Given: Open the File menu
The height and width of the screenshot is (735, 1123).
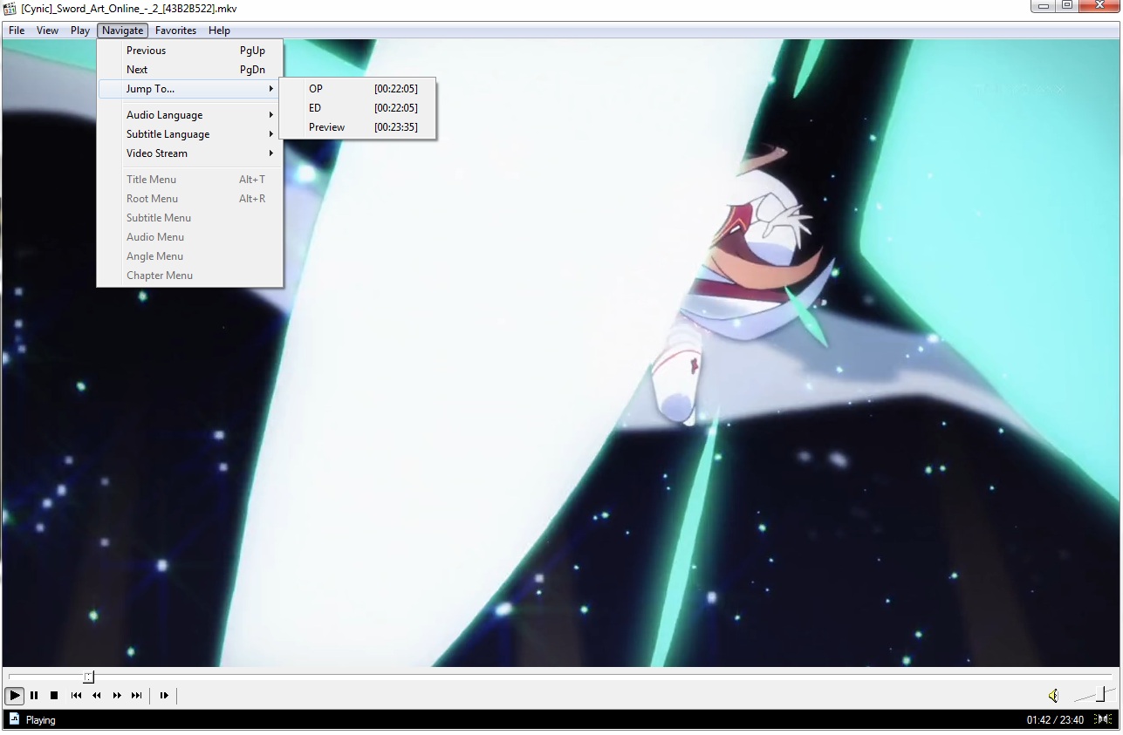Looking at the screenshot, I should click(x=17, y=31).
